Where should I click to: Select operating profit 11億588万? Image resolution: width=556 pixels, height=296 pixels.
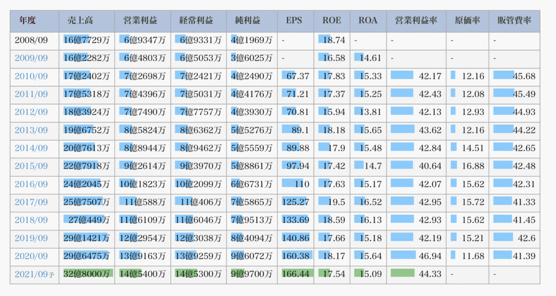145,202
